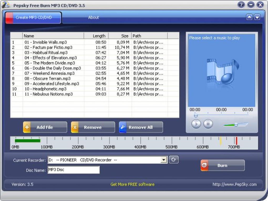The image size is (268, 201).
Task: Sort by Size column header
Action: click(x=120, y=36)
